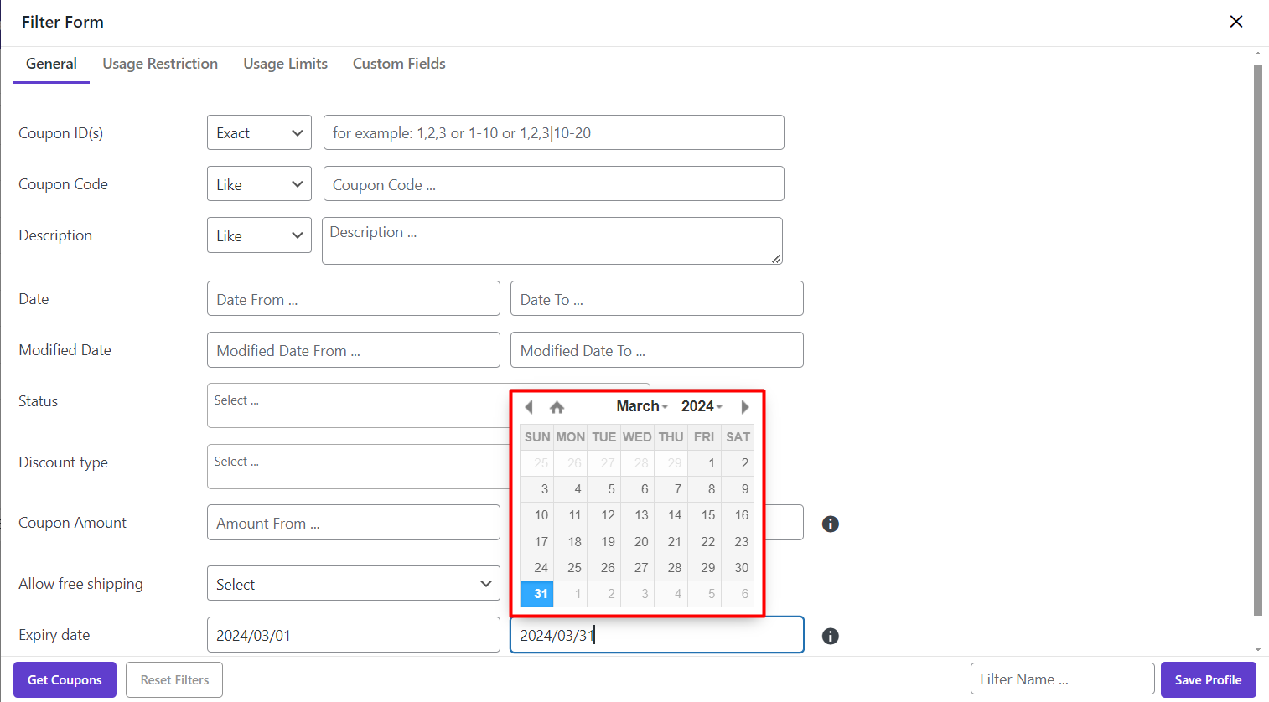1269x702 pixels.
Task: Switch to Usage Restriction tab
Action: coord(160,64)
